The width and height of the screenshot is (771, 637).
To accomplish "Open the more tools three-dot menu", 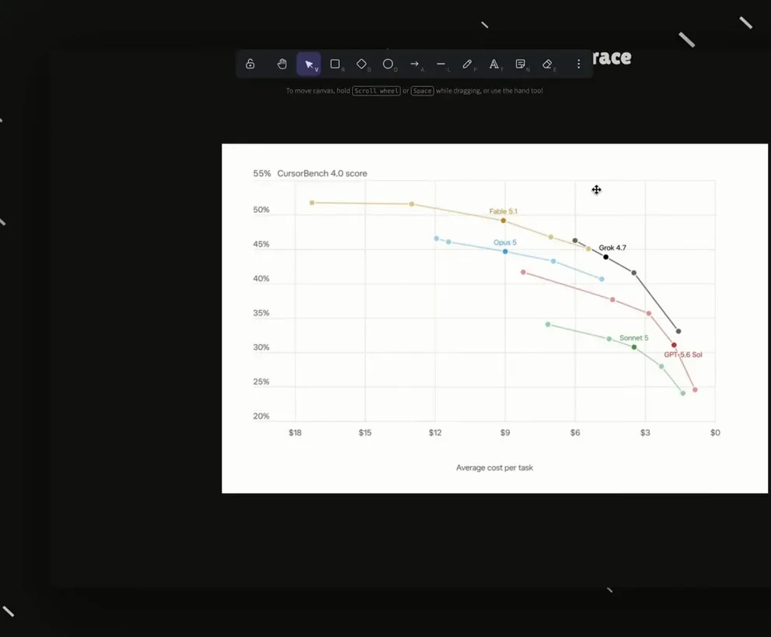I will tap(579, 64).
